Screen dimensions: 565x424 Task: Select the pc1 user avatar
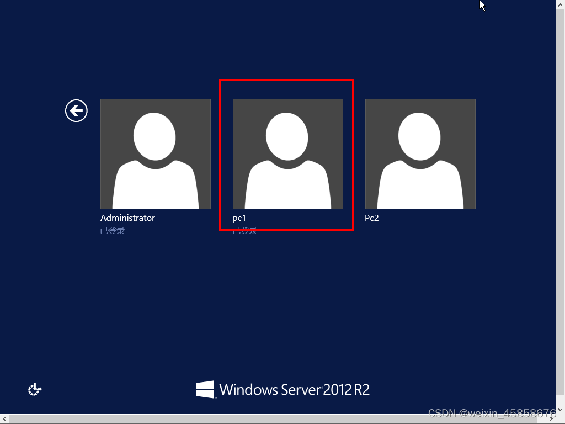[288, 154]
